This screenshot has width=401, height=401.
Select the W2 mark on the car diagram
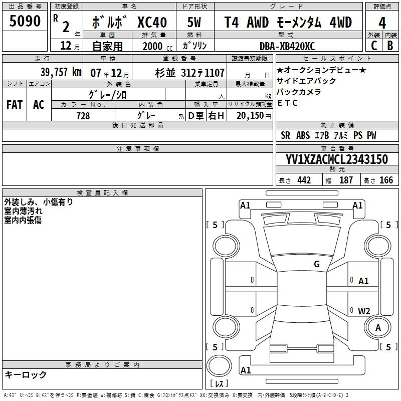[364, 311]
